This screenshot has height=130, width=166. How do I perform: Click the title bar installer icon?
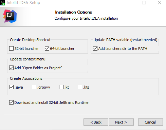2,3
